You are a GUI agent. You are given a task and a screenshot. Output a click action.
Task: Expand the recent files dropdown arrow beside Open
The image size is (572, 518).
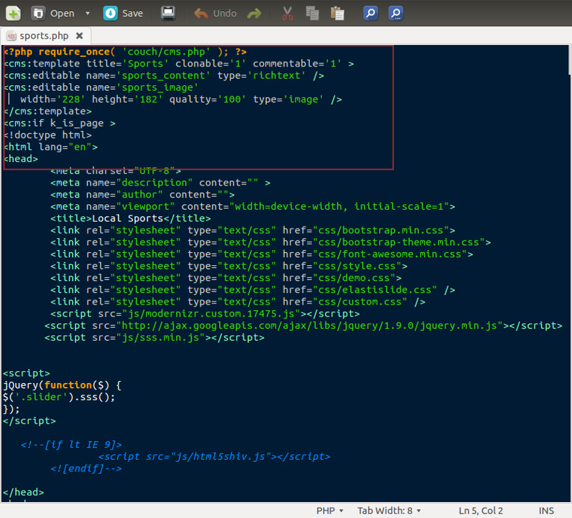pyautogui.click(x=87, y=13)
